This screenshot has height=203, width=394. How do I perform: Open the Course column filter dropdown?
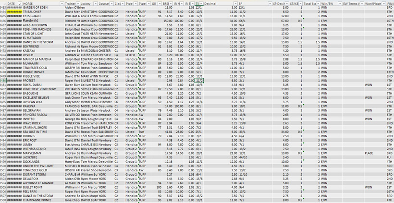coord(111,3)
